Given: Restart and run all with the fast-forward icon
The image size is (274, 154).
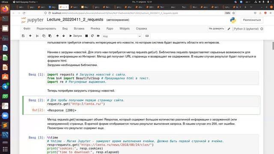Looking at the screenshot, I should click(98, 36).
